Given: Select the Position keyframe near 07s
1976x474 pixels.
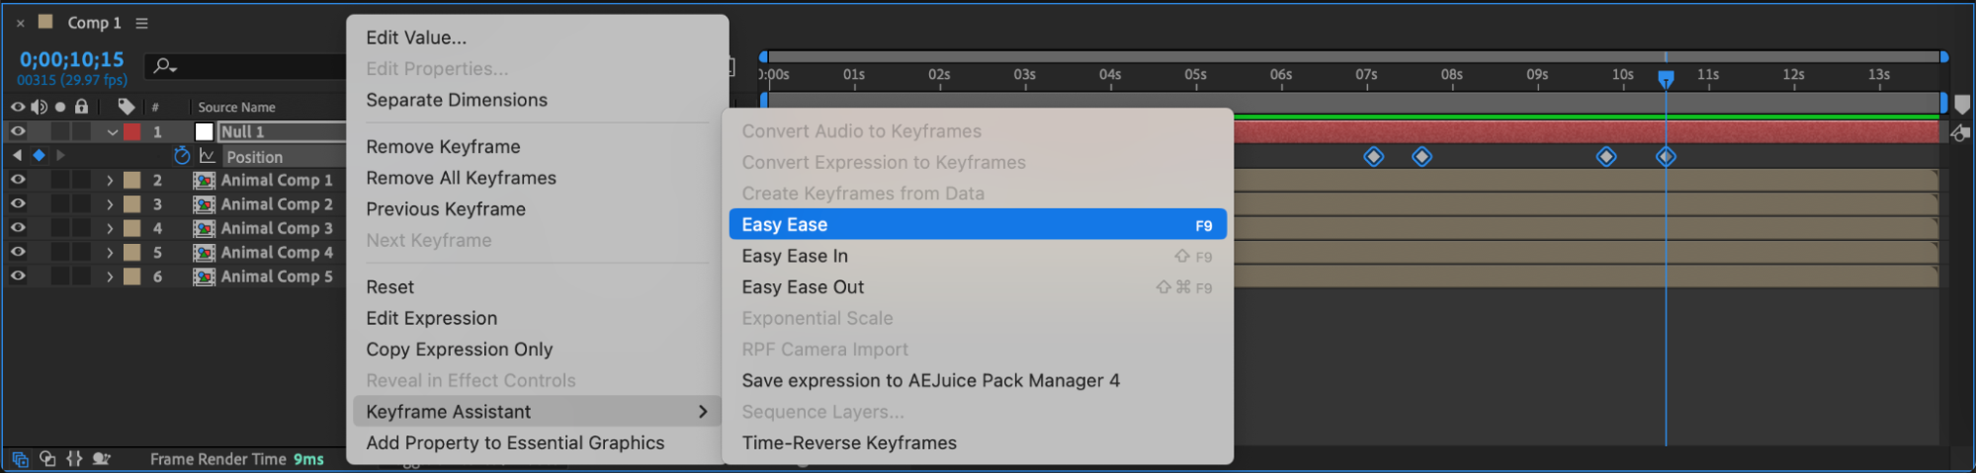Looking at the screenshot, I should [x=1373, y=157].
